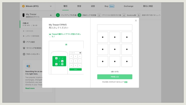Switch to the 送信 tab

[x=93, y=6]
